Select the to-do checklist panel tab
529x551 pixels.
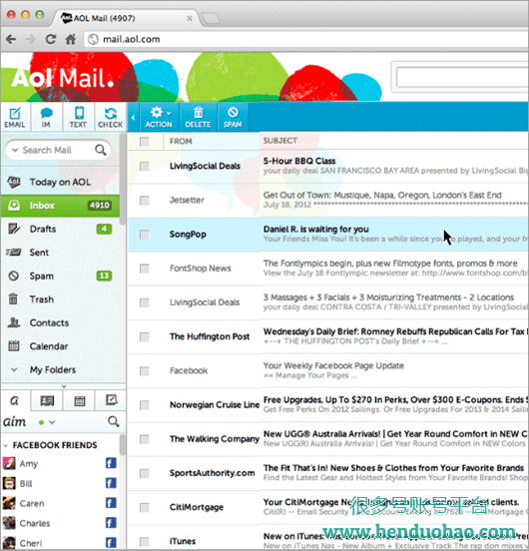111,400
